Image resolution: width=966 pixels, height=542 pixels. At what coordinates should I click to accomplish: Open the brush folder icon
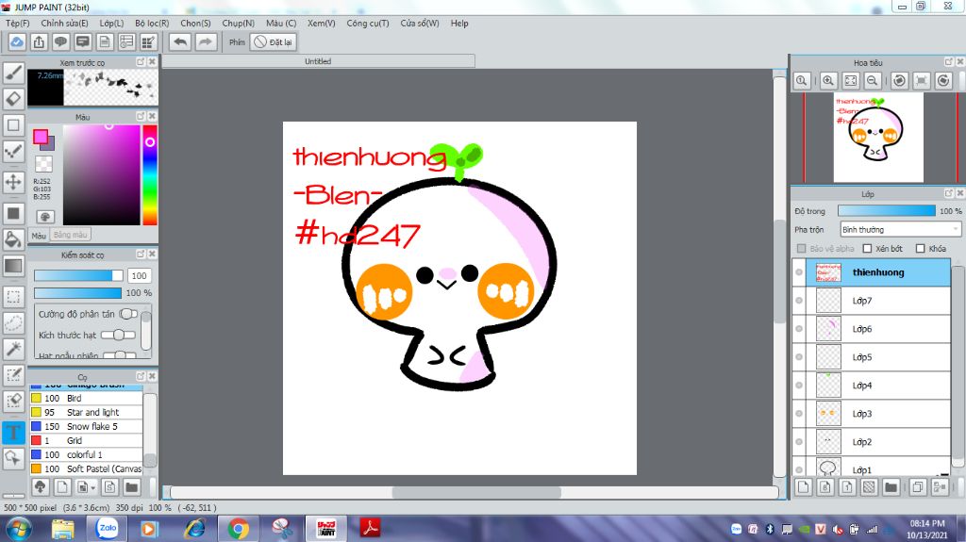pos(132,487)
